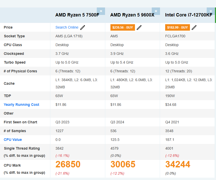Image resolution: width=216 pixels, height=180 pixels.
Task: Click the Other row label
Action: click(9, 113)
